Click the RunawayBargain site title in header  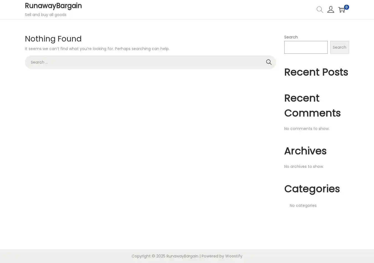point(53,6)
